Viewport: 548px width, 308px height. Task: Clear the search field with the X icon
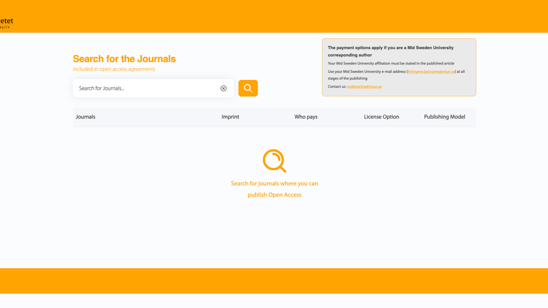pos(223,88)
